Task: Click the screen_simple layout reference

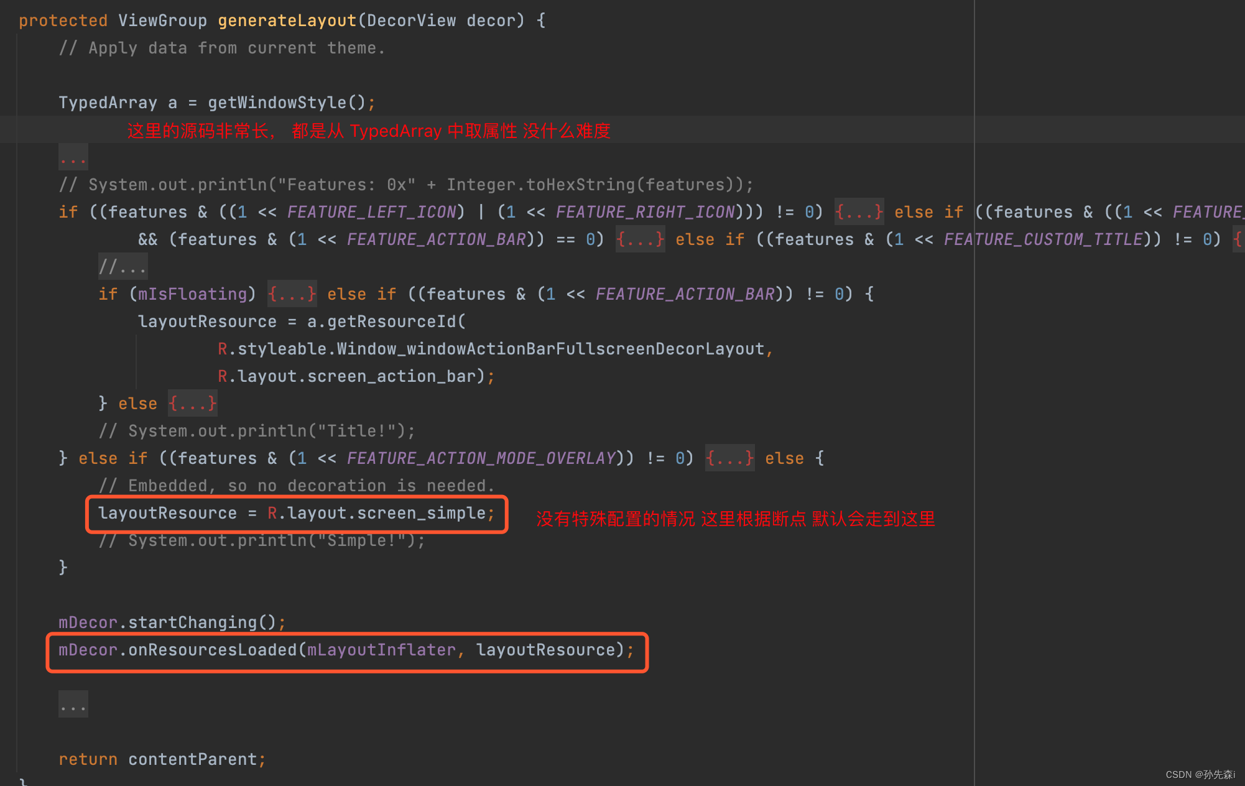Action: 422,513
